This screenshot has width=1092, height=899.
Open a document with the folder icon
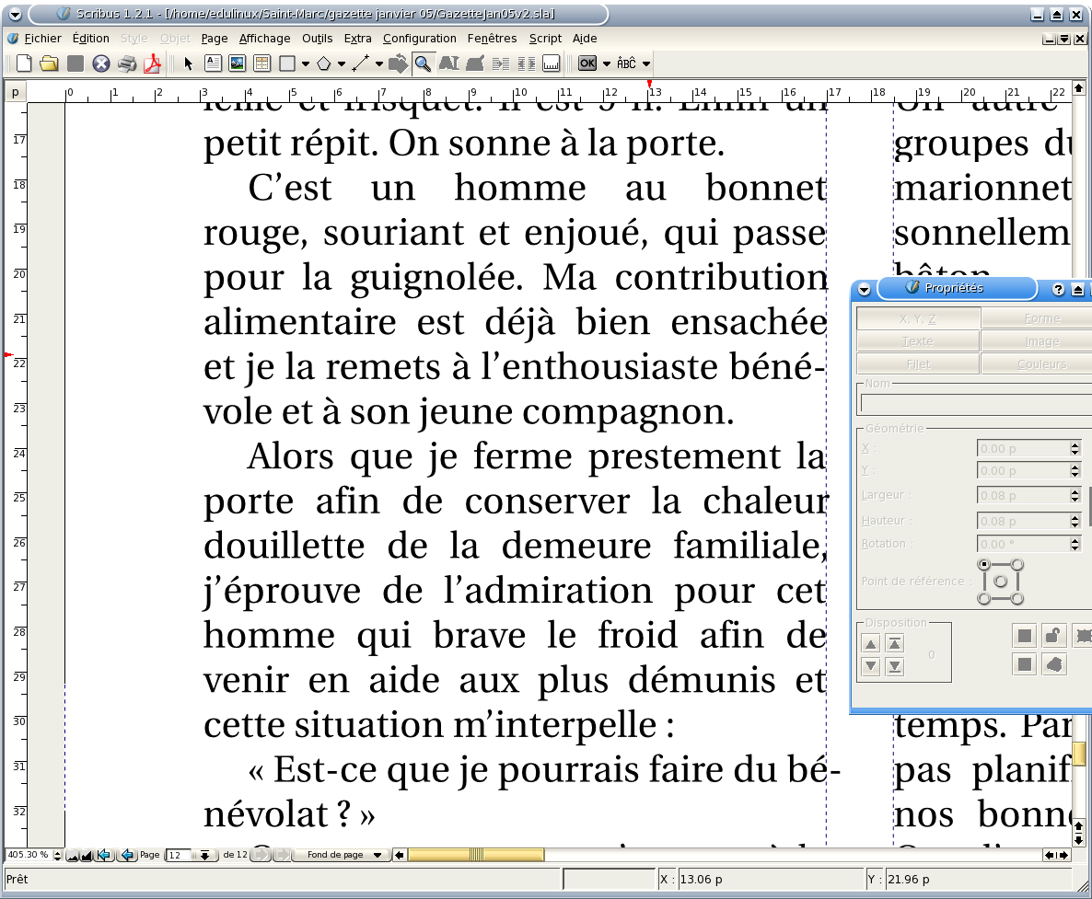(49, 63)
